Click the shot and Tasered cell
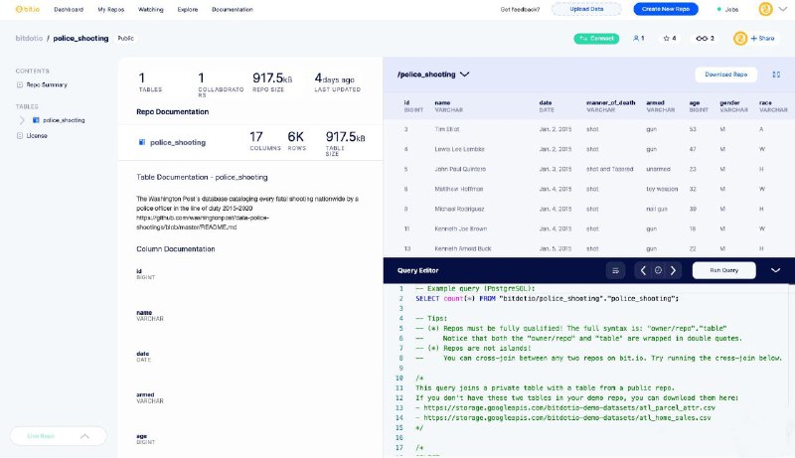795x458 pixels. tap(609, 169)
